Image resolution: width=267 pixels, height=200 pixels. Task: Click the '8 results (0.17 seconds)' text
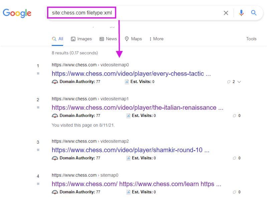[75, 53]
